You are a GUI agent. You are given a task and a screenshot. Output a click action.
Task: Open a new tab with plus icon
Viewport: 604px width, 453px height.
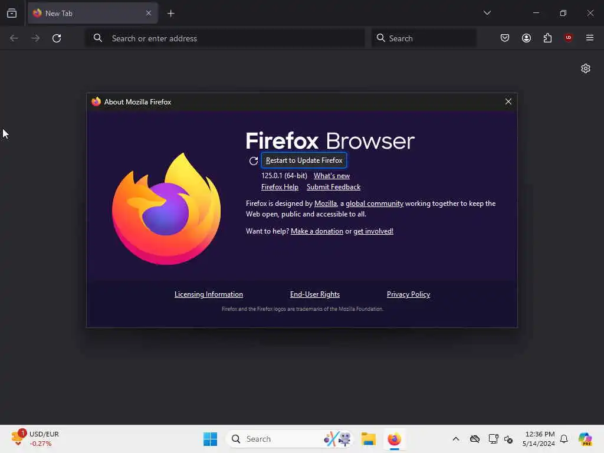[170, 14]
